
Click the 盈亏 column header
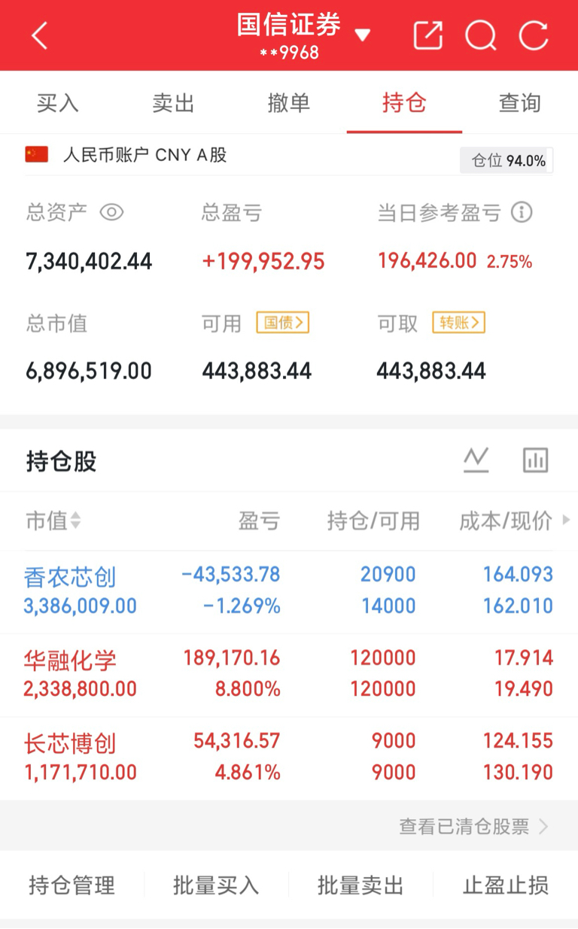coord(260,521)
